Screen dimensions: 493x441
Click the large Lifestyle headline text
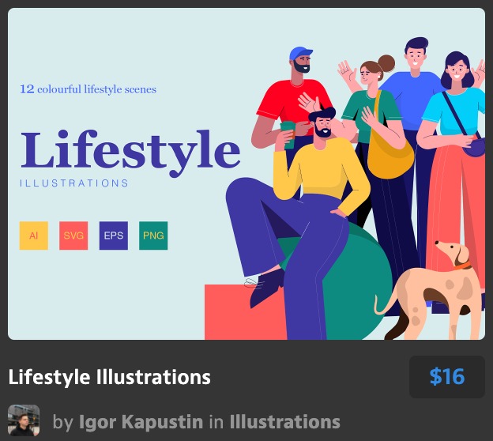pyautogui.click(x=130, y=151)
